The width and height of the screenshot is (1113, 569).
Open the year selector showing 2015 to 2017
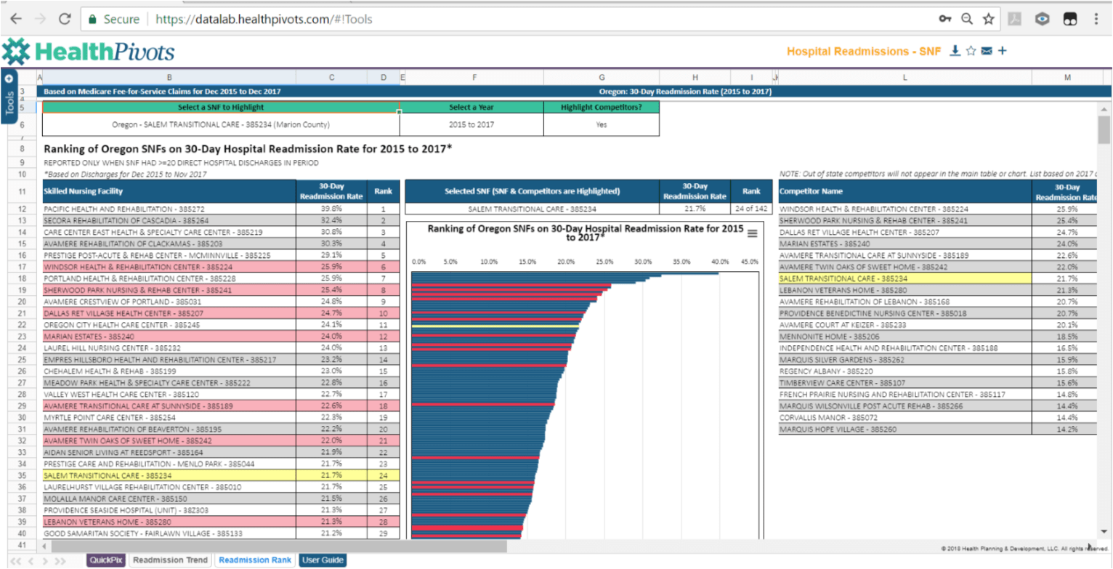(471, 124)
